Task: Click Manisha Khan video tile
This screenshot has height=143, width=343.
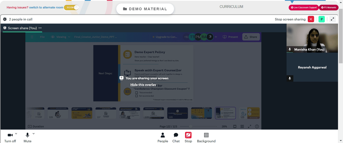Action: [312, 38]
